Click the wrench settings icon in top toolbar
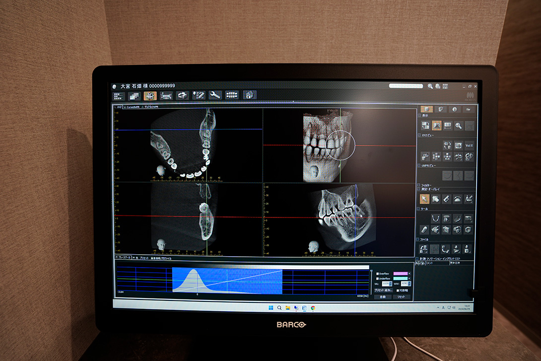541x361 pixels. click(215, 95)
